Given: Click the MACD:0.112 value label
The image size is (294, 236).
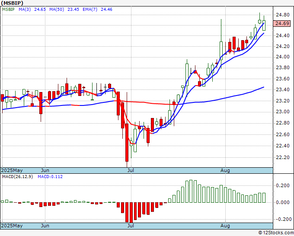Looking at the screenshot, I should coord(50,177).
